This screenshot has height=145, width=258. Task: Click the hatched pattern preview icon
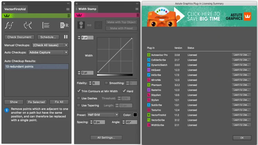[x=98, y=25]
